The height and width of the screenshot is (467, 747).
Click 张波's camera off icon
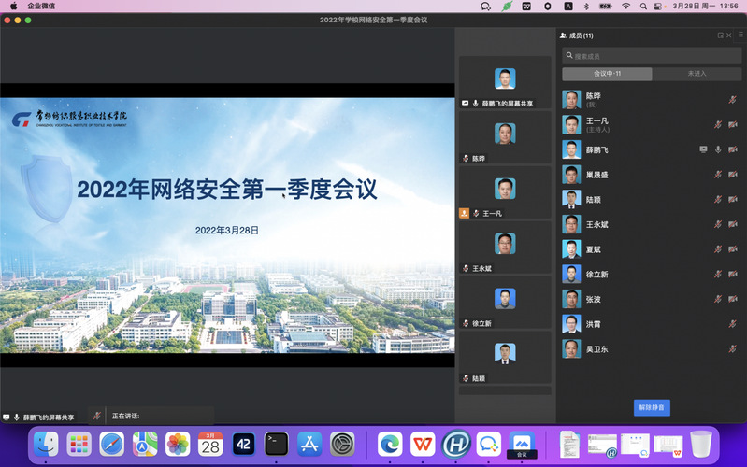733,299
